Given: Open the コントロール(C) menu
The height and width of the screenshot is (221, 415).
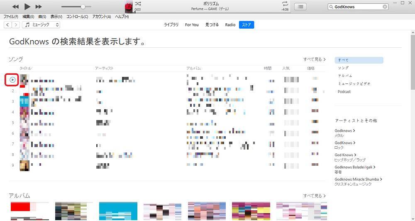Looking at the screenshot, I should pyautogui.click(x=77, y=17).
